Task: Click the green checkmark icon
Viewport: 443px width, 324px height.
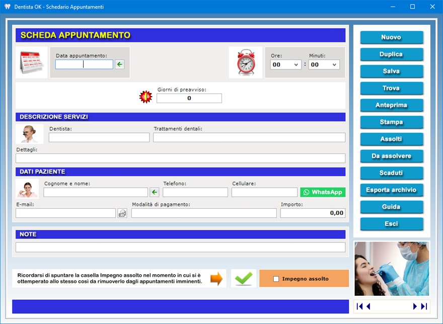Action: pos(244,279)
